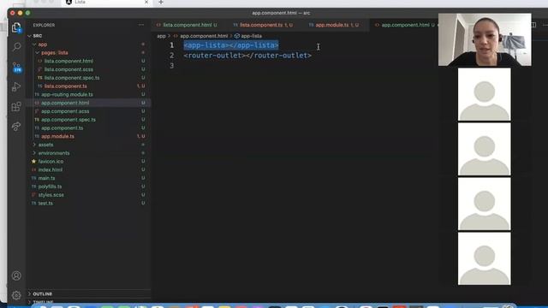
Task: Open test.ts file
Action: (x=45, y=204)
